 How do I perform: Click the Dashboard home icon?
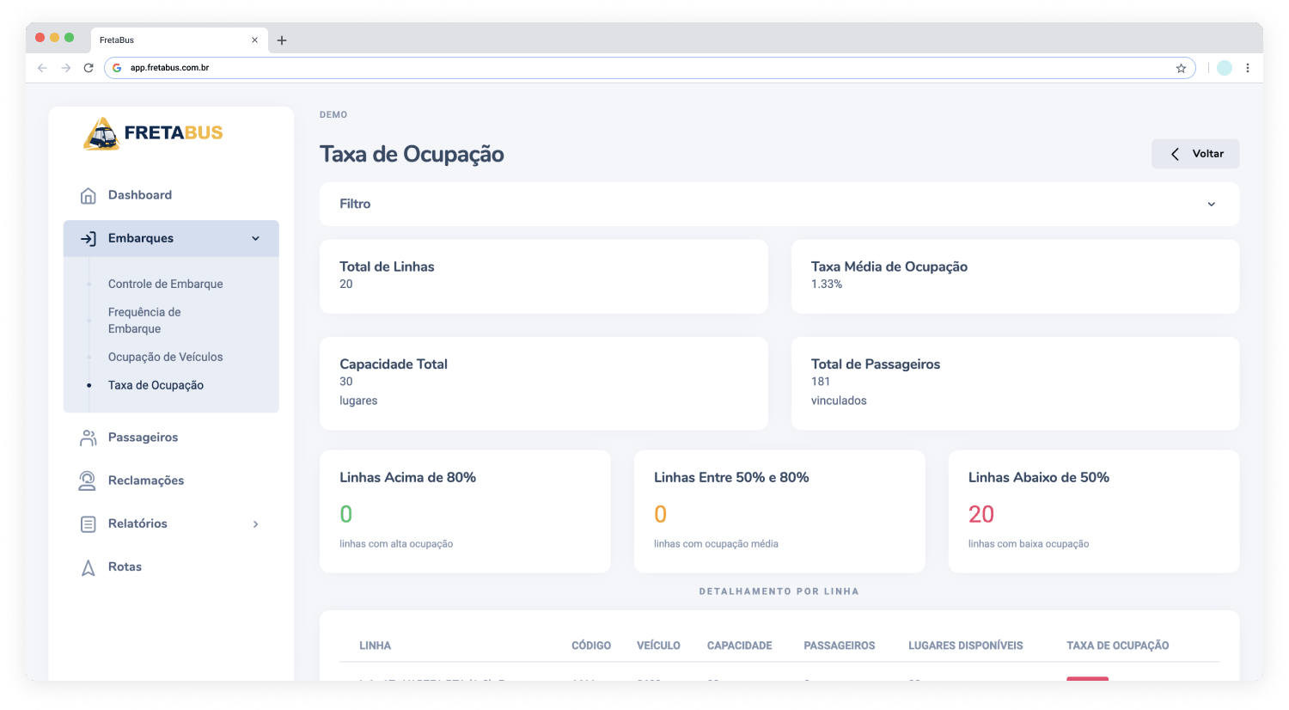tap(88, 196)
